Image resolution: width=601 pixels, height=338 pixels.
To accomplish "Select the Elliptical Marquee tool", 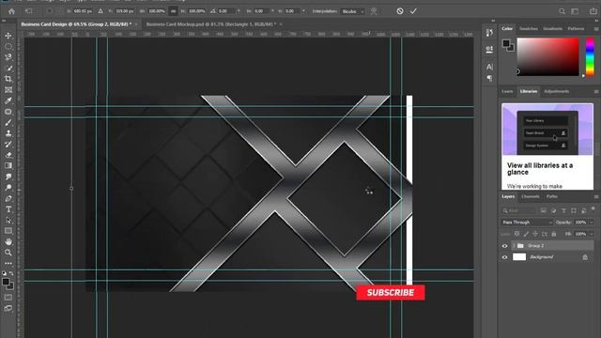I will coord(8,46).
